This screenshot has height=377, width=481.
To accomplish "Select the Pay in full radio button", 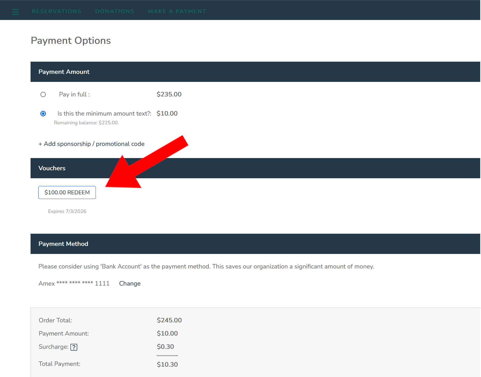I will [x=43, y=94].
